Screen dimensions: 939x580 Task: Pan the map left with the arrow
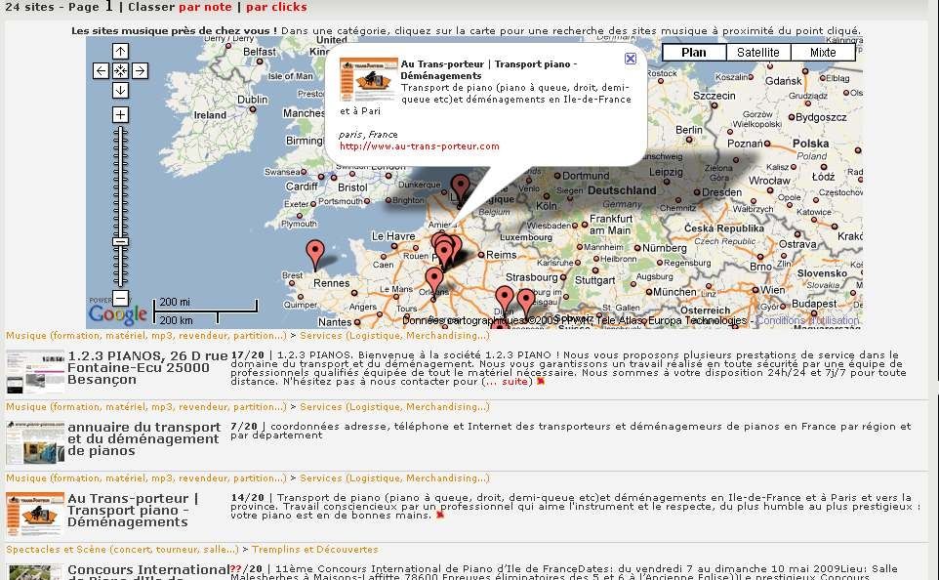102,70
